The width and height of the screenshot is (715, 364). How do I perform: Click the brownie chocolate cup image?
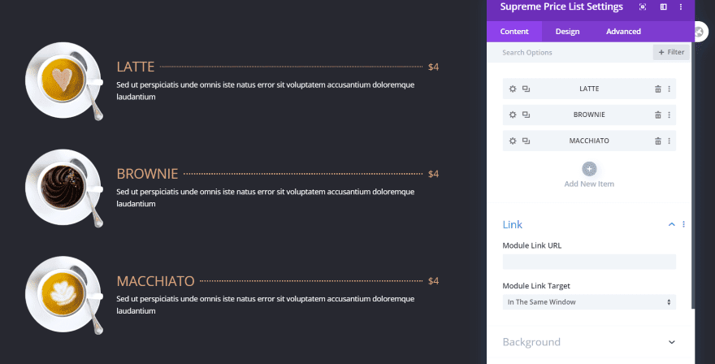tap(64, 188)
